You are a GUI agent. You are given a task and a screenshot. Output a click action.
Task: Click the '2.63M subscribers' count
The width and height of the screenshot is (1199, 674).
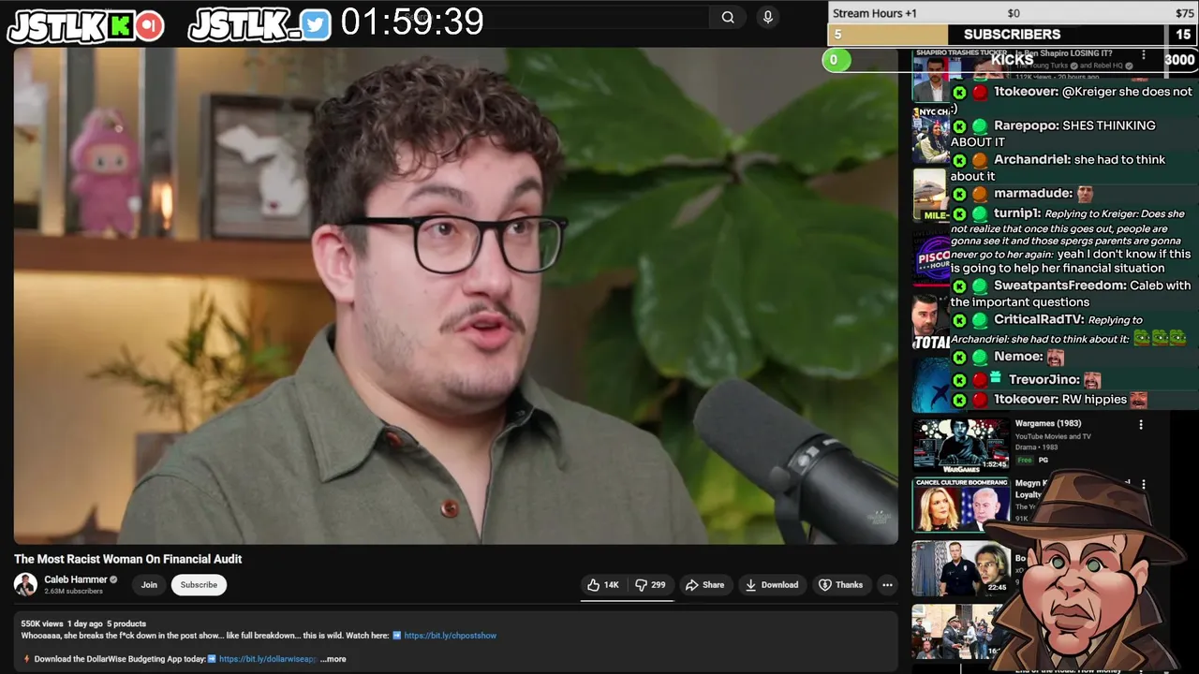(x=73, y=592)
